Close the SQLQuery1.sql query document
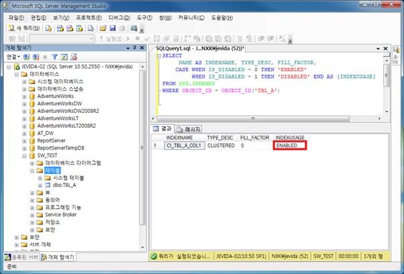The height and width of the screenshot is (274, 404). 385,48
